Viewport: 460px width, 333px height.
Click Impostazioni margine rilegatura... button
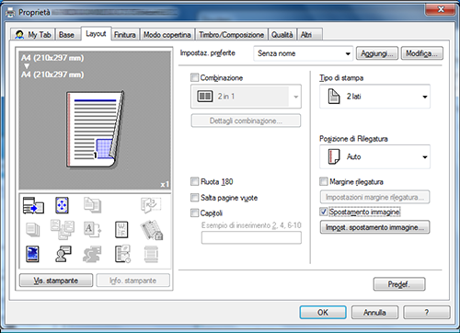tap(374, 197)
